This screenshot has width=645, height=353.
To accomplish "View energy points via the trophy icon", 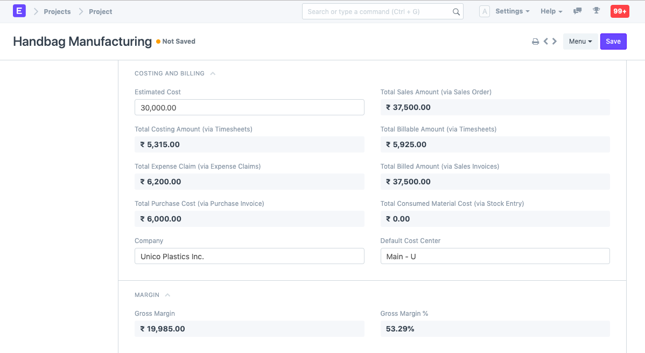I will [596, 11].
